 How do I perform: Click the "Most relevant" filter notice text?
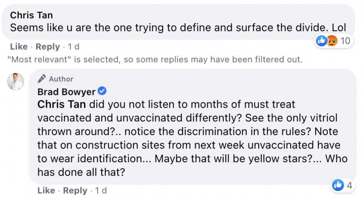155,60
